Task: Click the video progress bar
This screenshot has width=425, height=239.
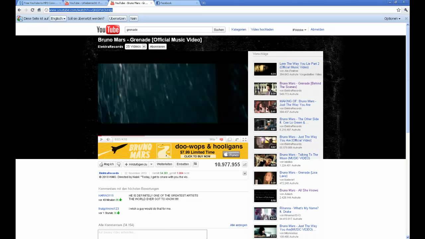Action: (x=173, y=136)
